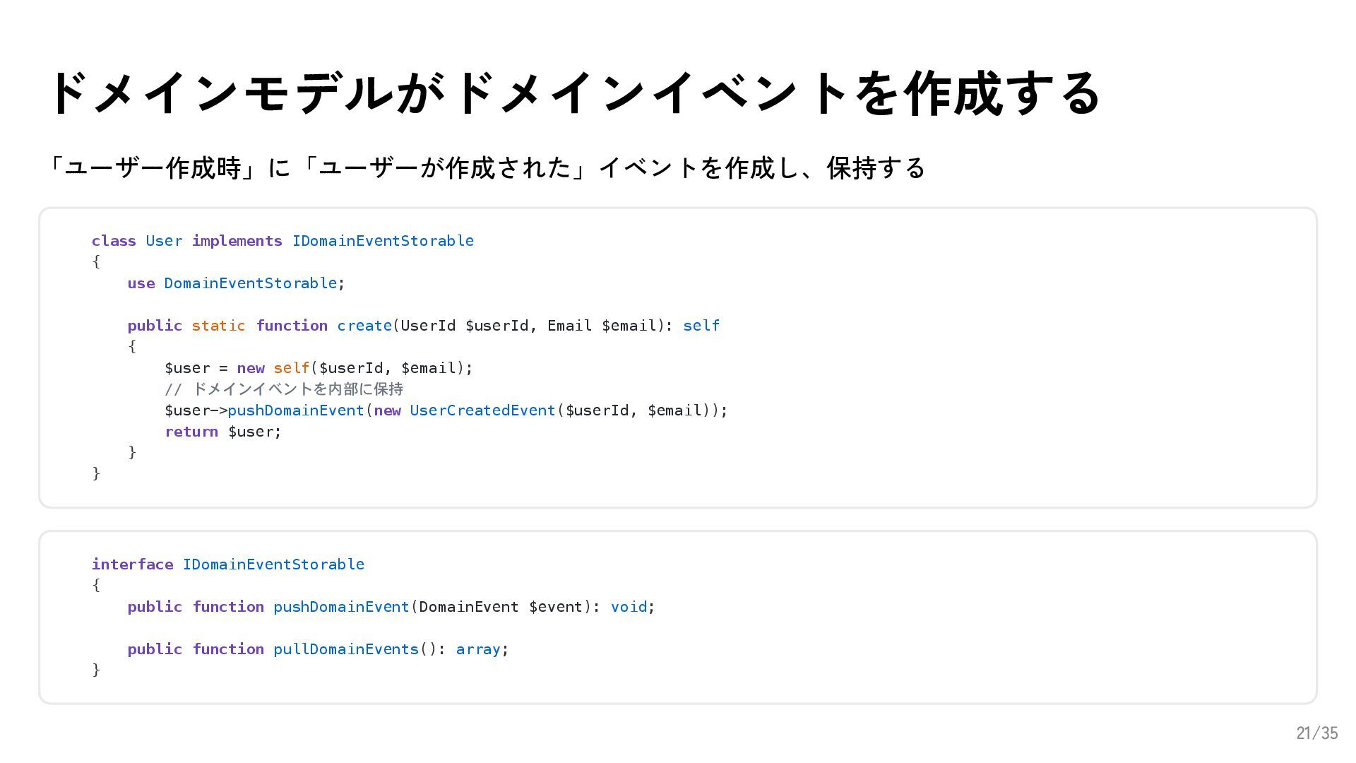Click the subtitle text about user creation event
Image resolution: width=1356 pixels, height=763 pixels.
pyautogui.click(x=486, y=168)
